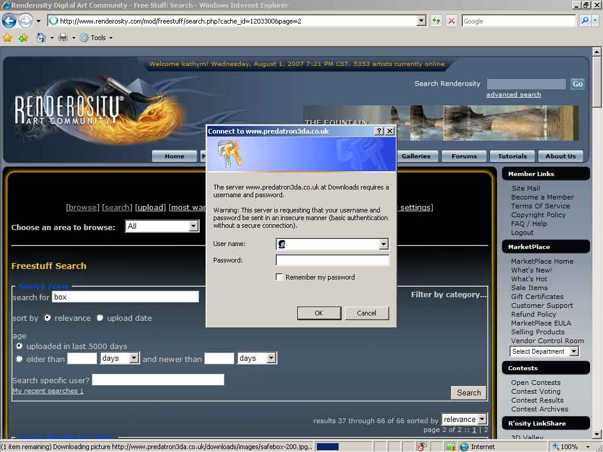Viewport: 603px width, 452px height.
Task: Open Favorites Center star icon
Action: tap(8, 38)
